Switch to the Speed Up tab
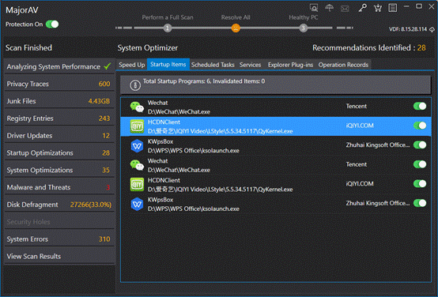Image resolution: width=438 pixels, height=297 pixels. [x=131, y=65]
